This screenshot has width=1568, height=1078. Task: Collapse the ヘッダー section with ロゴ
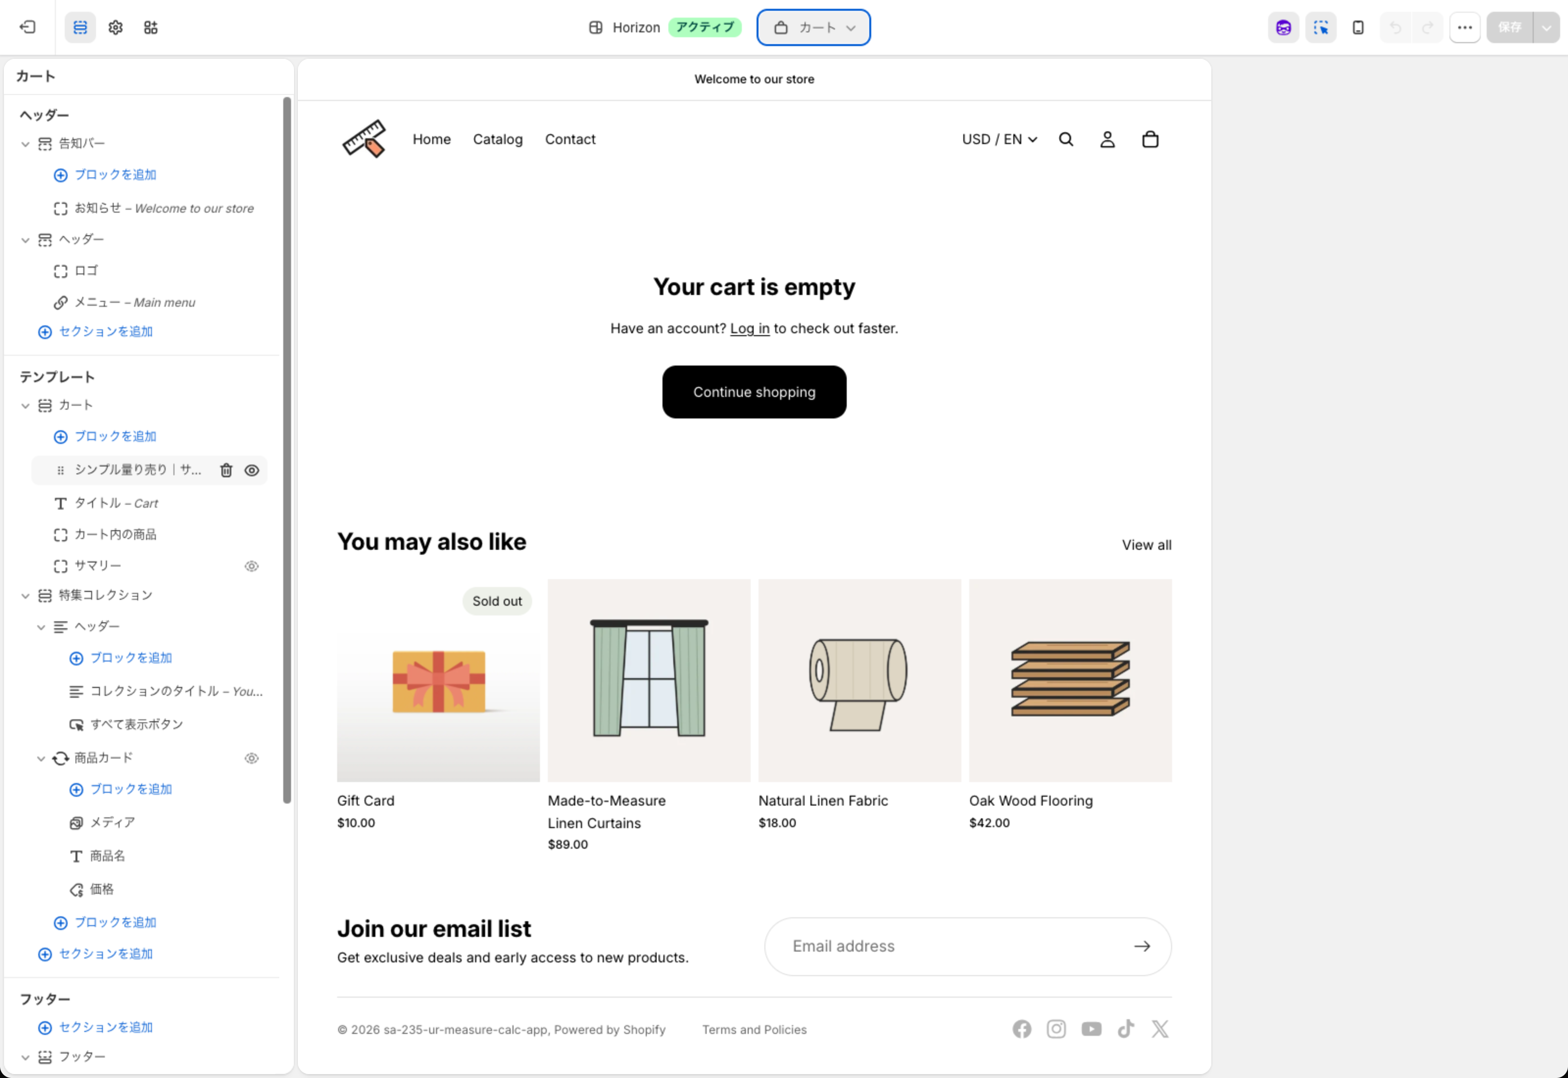pos(25,240)
